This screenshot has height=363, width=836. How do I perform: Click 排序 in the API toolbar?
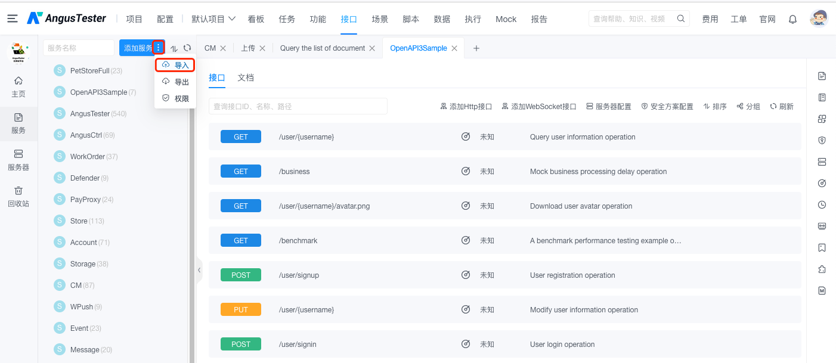715,106
